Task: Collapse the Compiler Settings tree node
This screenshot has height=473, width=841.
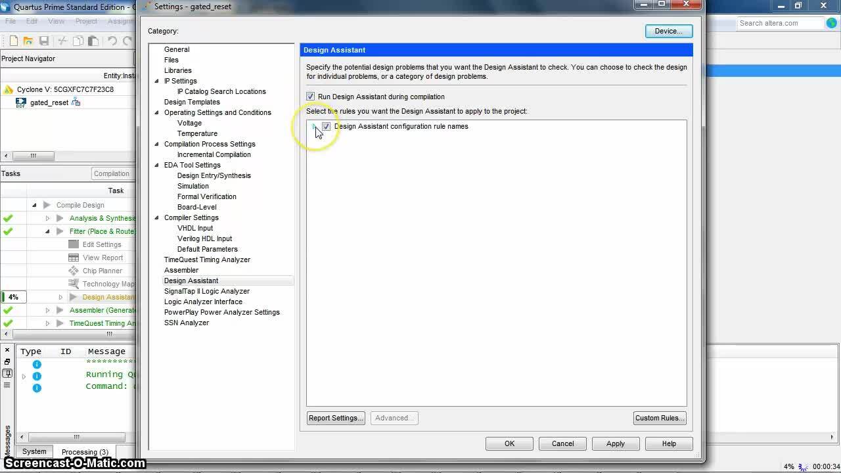Action: pyautogui.click(x=157, y=217)
